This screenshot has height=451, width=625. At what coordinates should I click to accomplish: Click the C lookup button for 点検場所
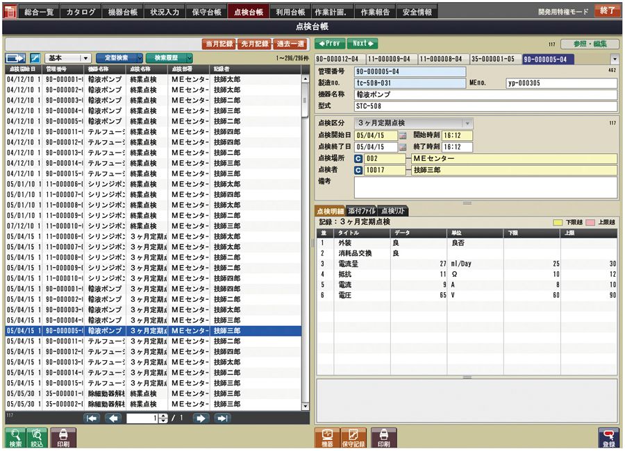358,159
